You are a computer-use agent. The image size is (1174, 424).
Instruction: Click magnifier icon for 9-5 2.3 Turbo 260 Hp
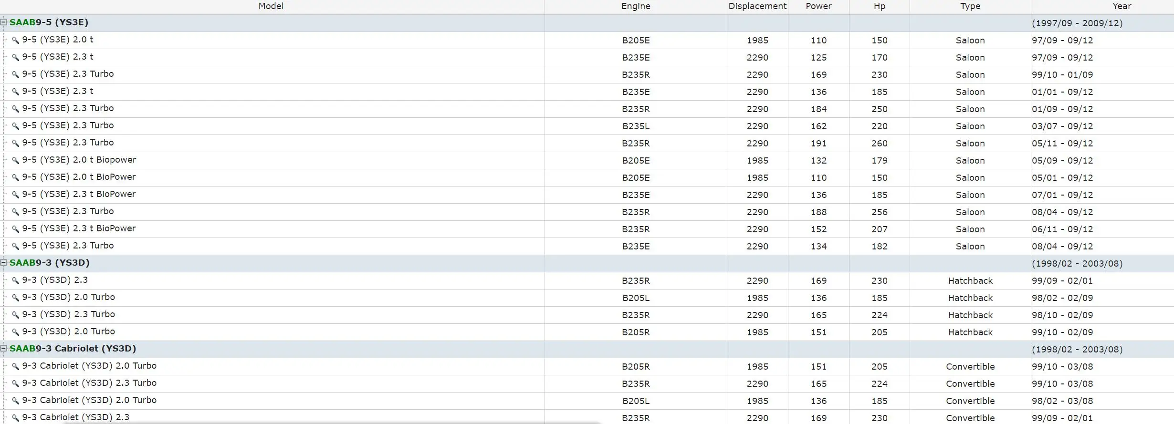(x=15, y=143)
